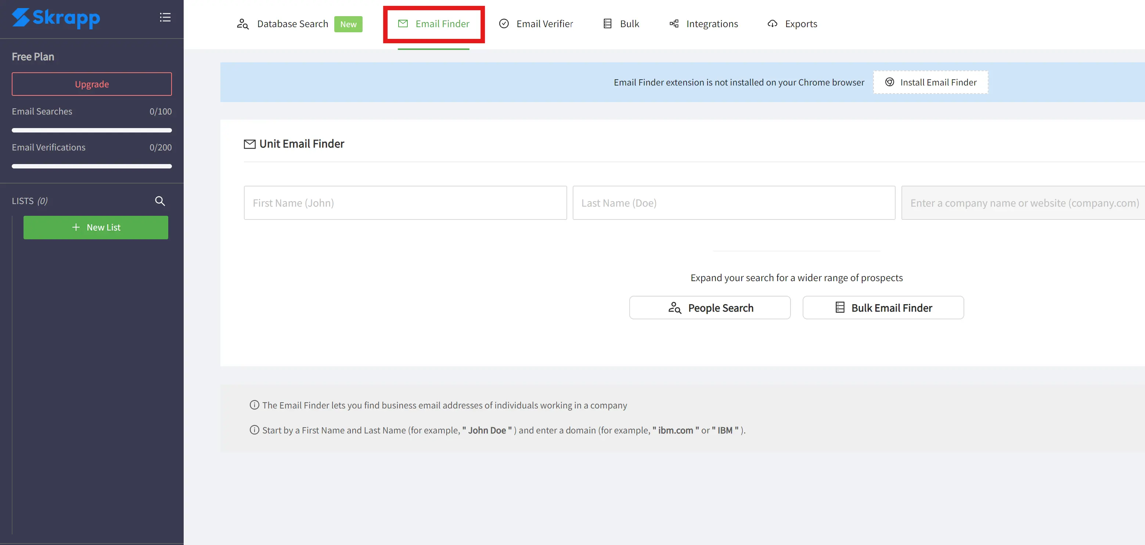Screen dimensions: 1145x545
Task: Click the Integrations nodes icon
Action: click(x=674, y=24)
